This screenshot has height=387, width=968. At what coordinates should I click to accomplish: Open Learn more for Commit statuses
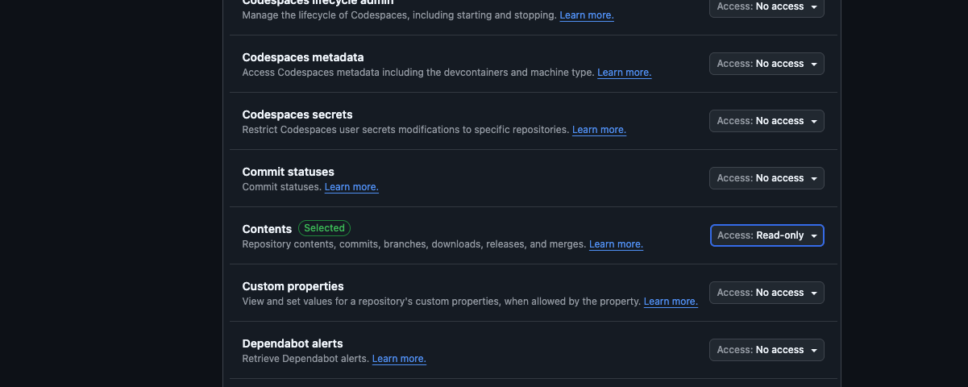pos(351,187)
